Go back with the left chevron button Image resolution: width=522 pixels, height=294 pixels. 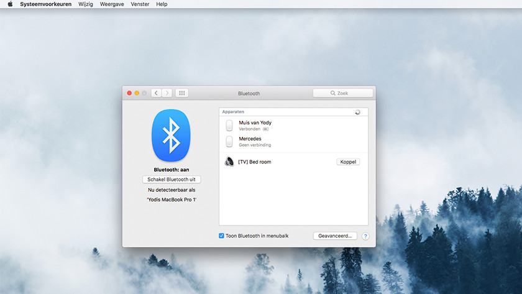tap(156, 93)
